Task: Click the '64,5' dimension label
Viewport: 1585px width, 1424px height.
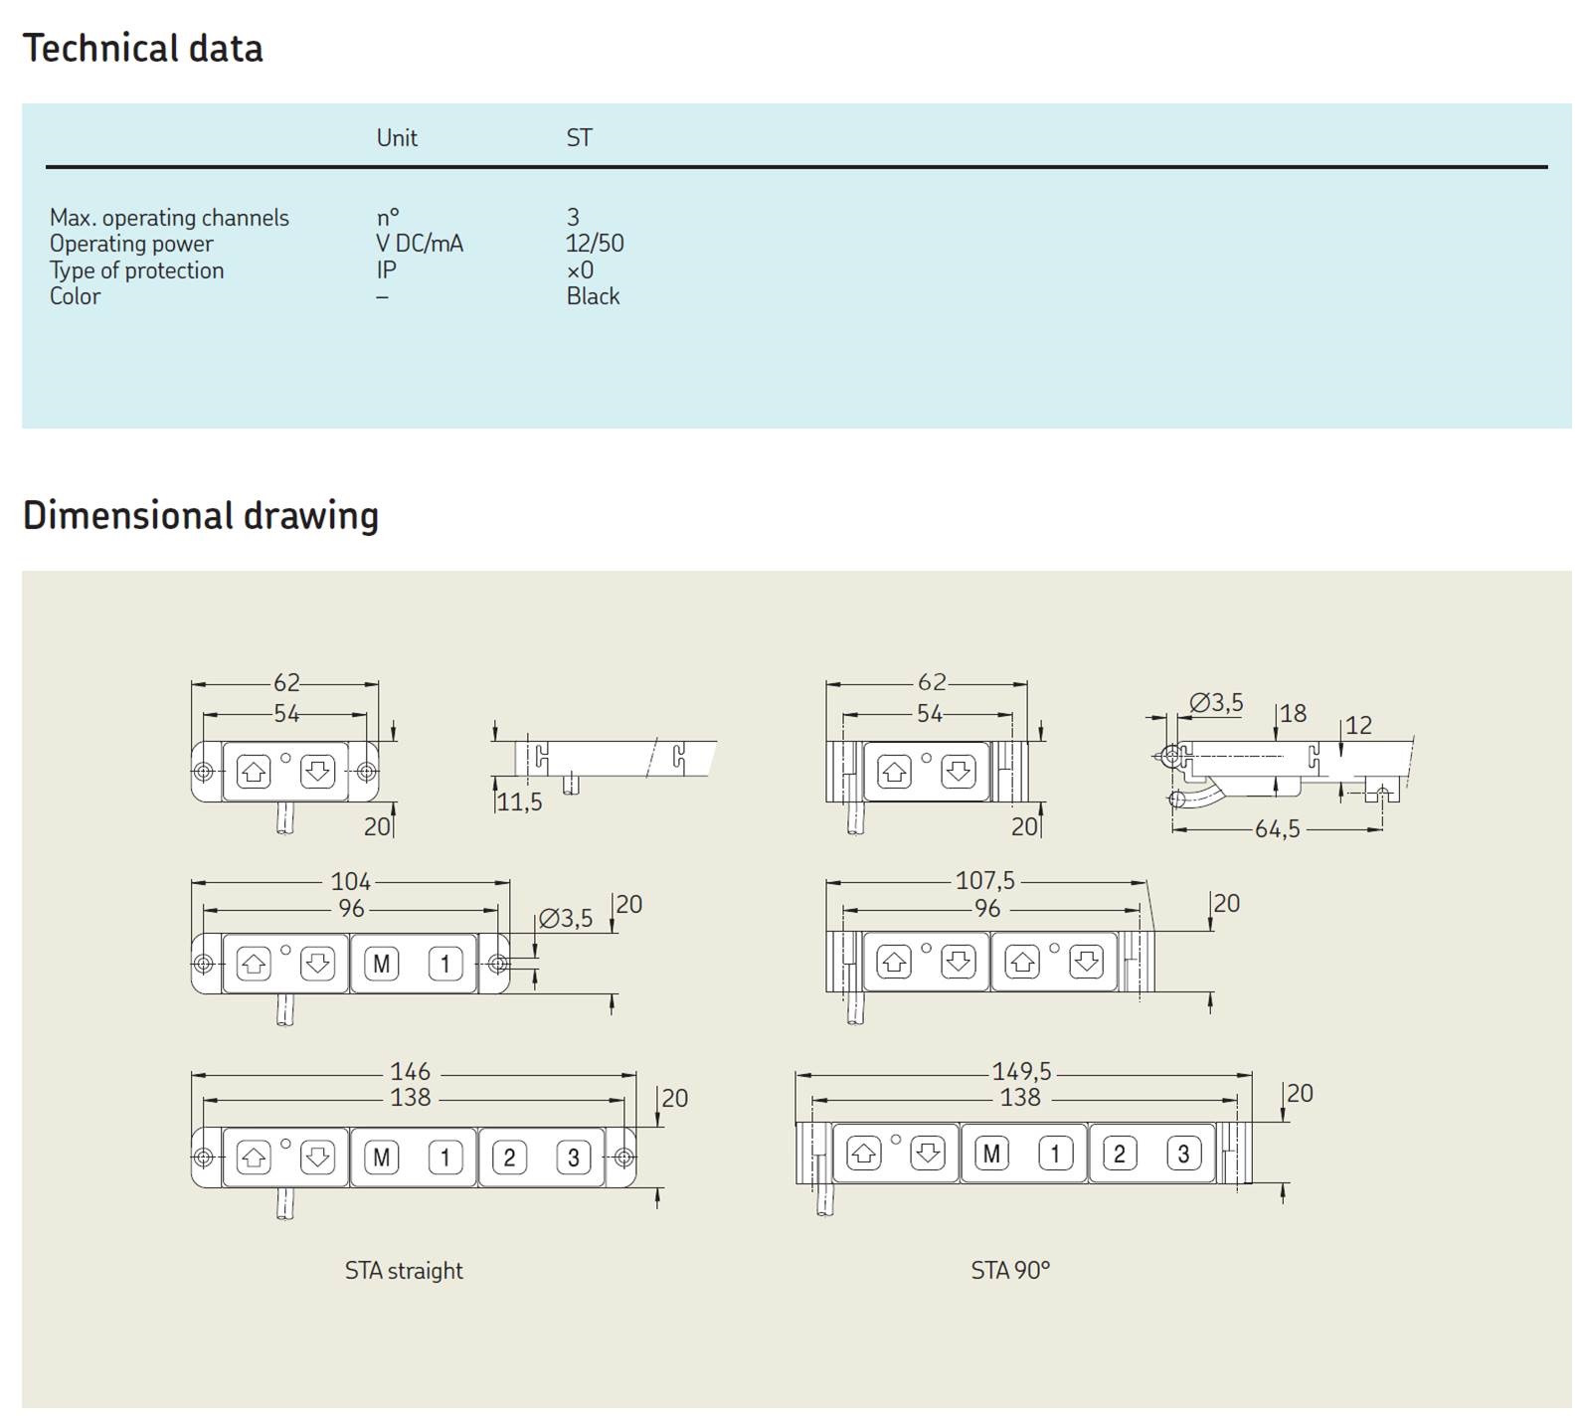Action: [1277, 829]
